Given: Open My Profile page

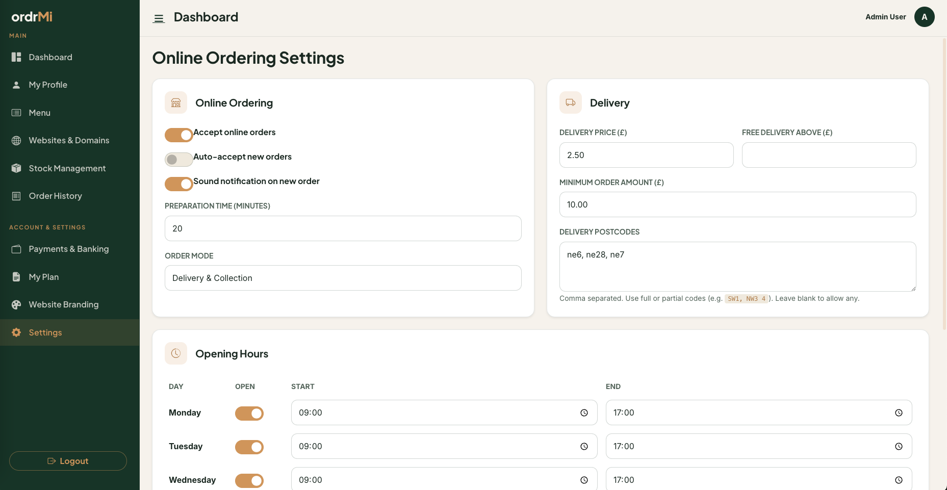Looking at the screenshot, I should 70,85.
